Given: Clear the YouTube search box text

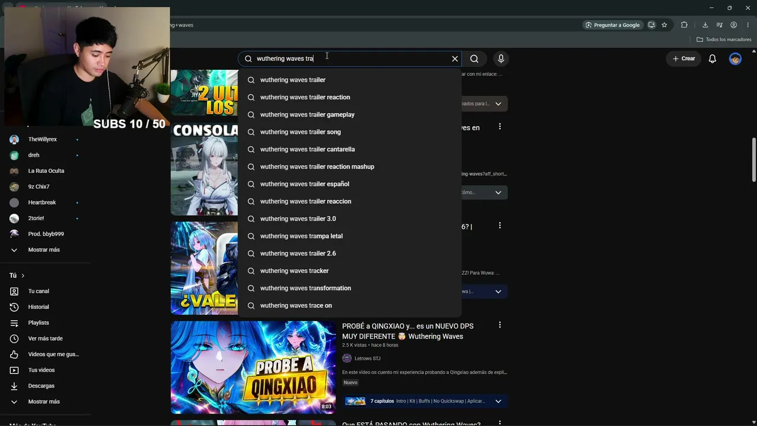Looking at the screenshot, I should pos(455,59).
